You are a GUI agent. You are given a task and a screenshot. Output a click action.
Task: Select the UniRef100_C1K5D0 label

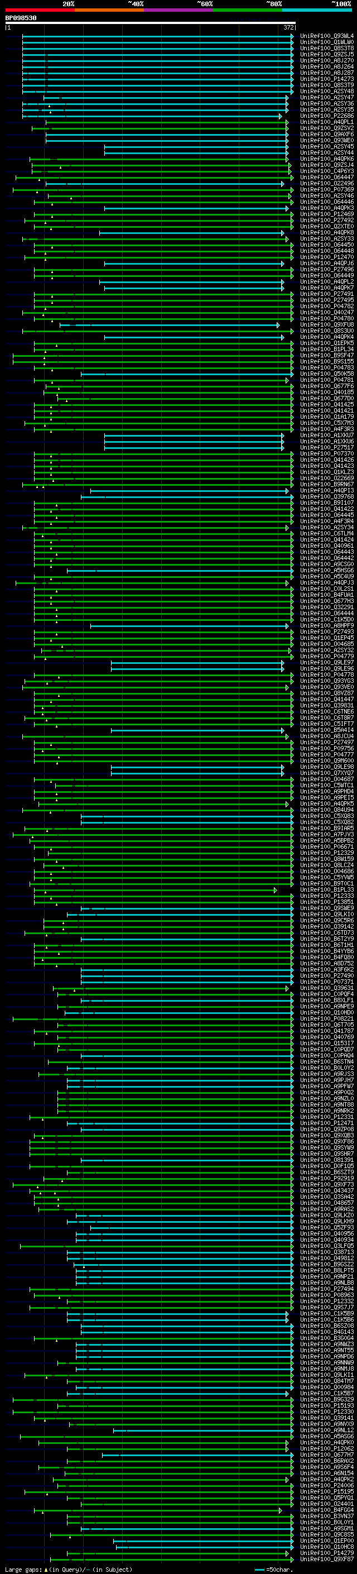326,620
